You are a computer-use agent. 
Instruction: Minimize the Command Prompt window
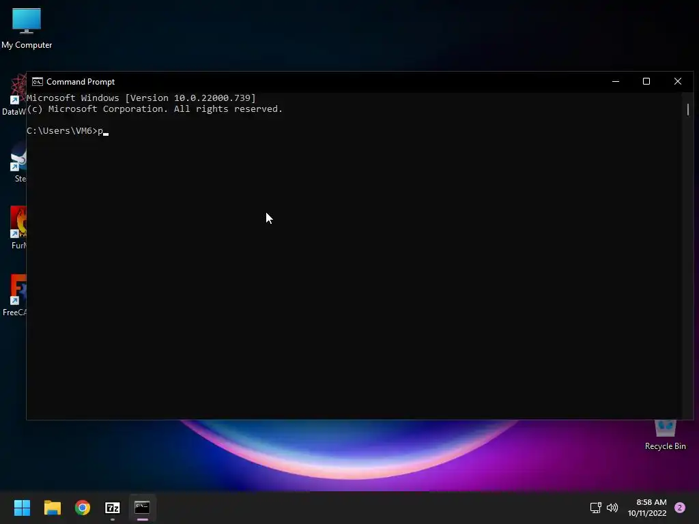[x=616, y=82]
